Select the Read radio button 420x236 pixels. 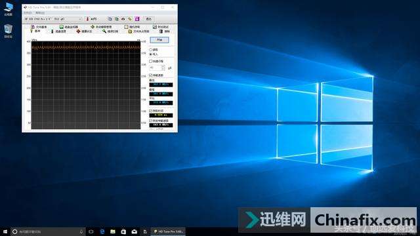point(150,50)
